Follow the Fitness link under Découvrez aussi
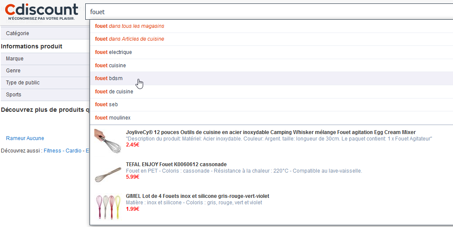Image resolution: width=453 pixels, height=227 pixels. coord(52,151)
